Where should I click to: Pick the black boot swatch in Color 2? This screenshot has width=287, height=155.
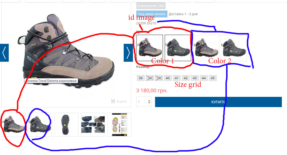pyautogui.click(x=234, y=48)
